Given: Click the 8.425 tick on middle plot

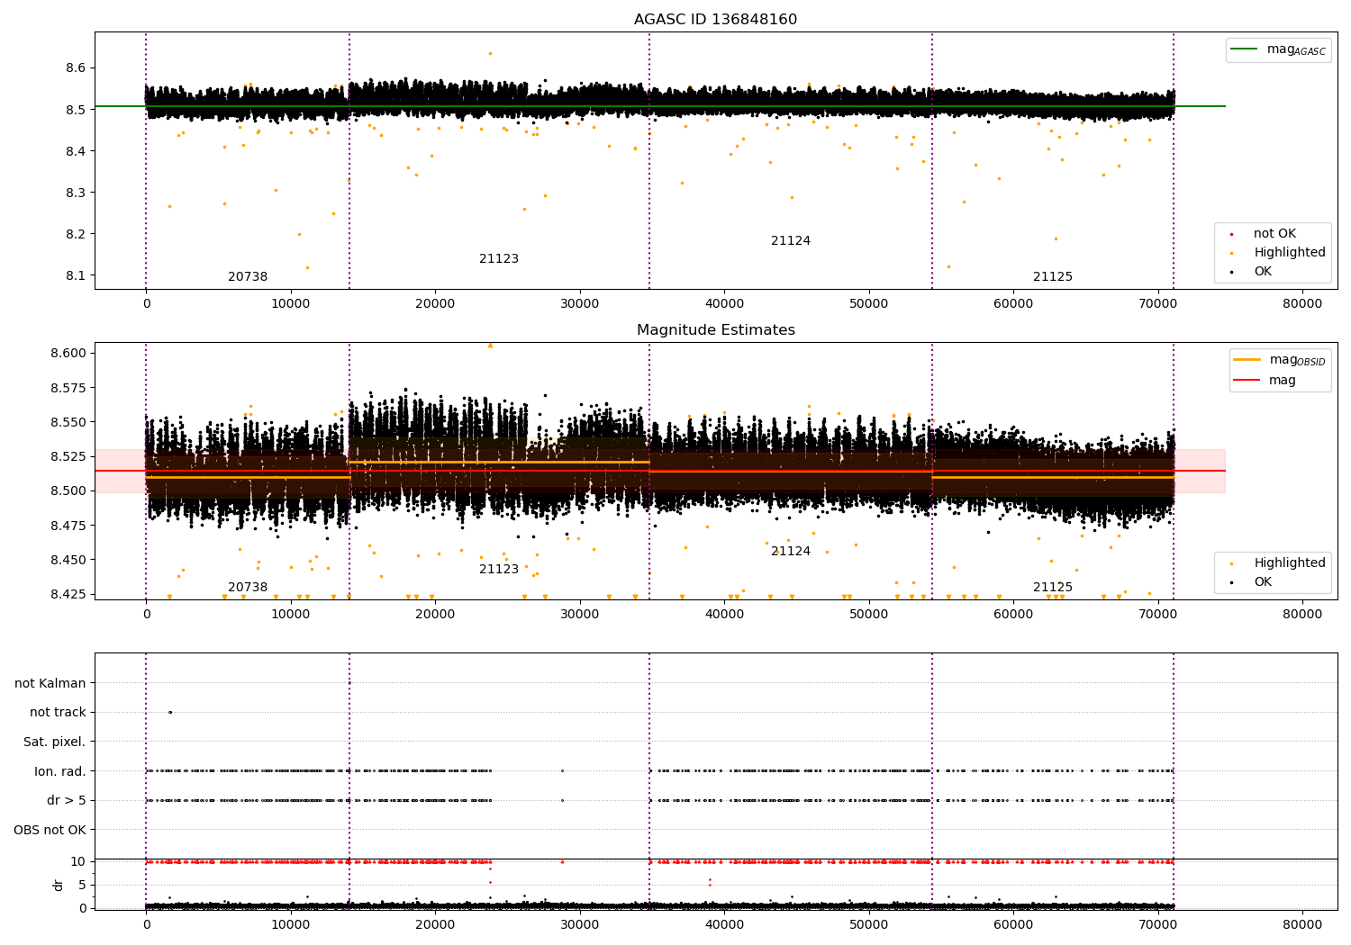Looking at the screenshot, I should tap(69, 594).
